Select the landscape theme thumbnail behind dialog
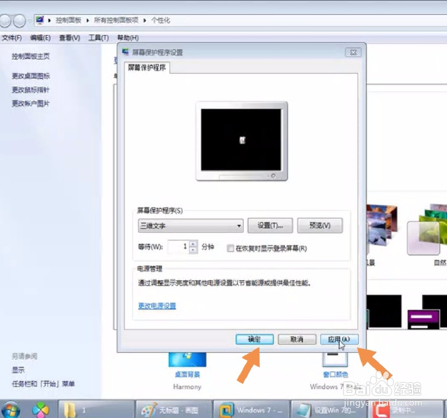The height and width of the screenshot is (418, 447). (x=381, y=225)
